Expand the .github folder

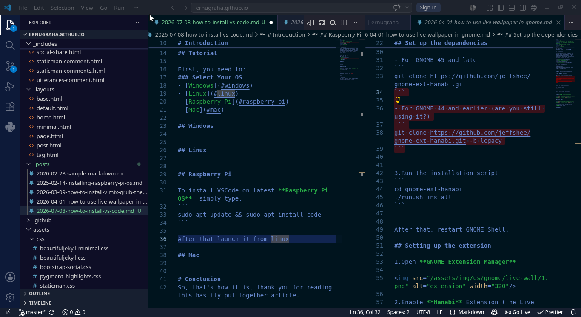[x=84, y=220]
